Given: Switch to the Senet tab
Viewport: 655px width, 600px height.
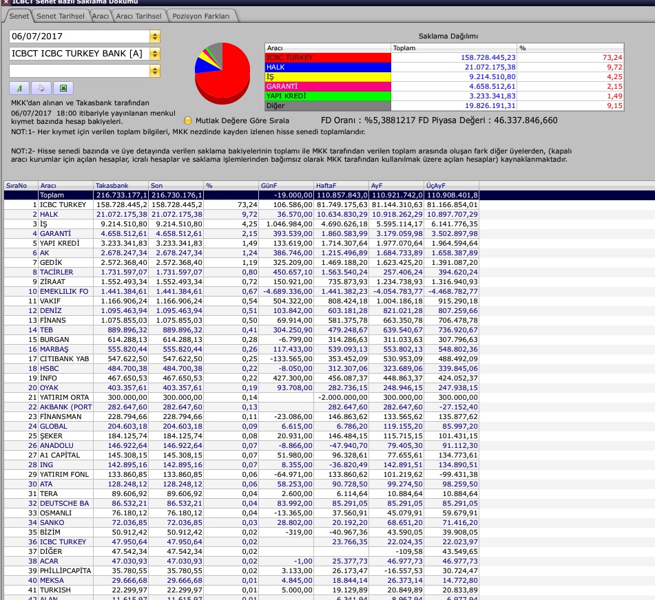Looking at the screenshot, I should [x=19, y=16].
